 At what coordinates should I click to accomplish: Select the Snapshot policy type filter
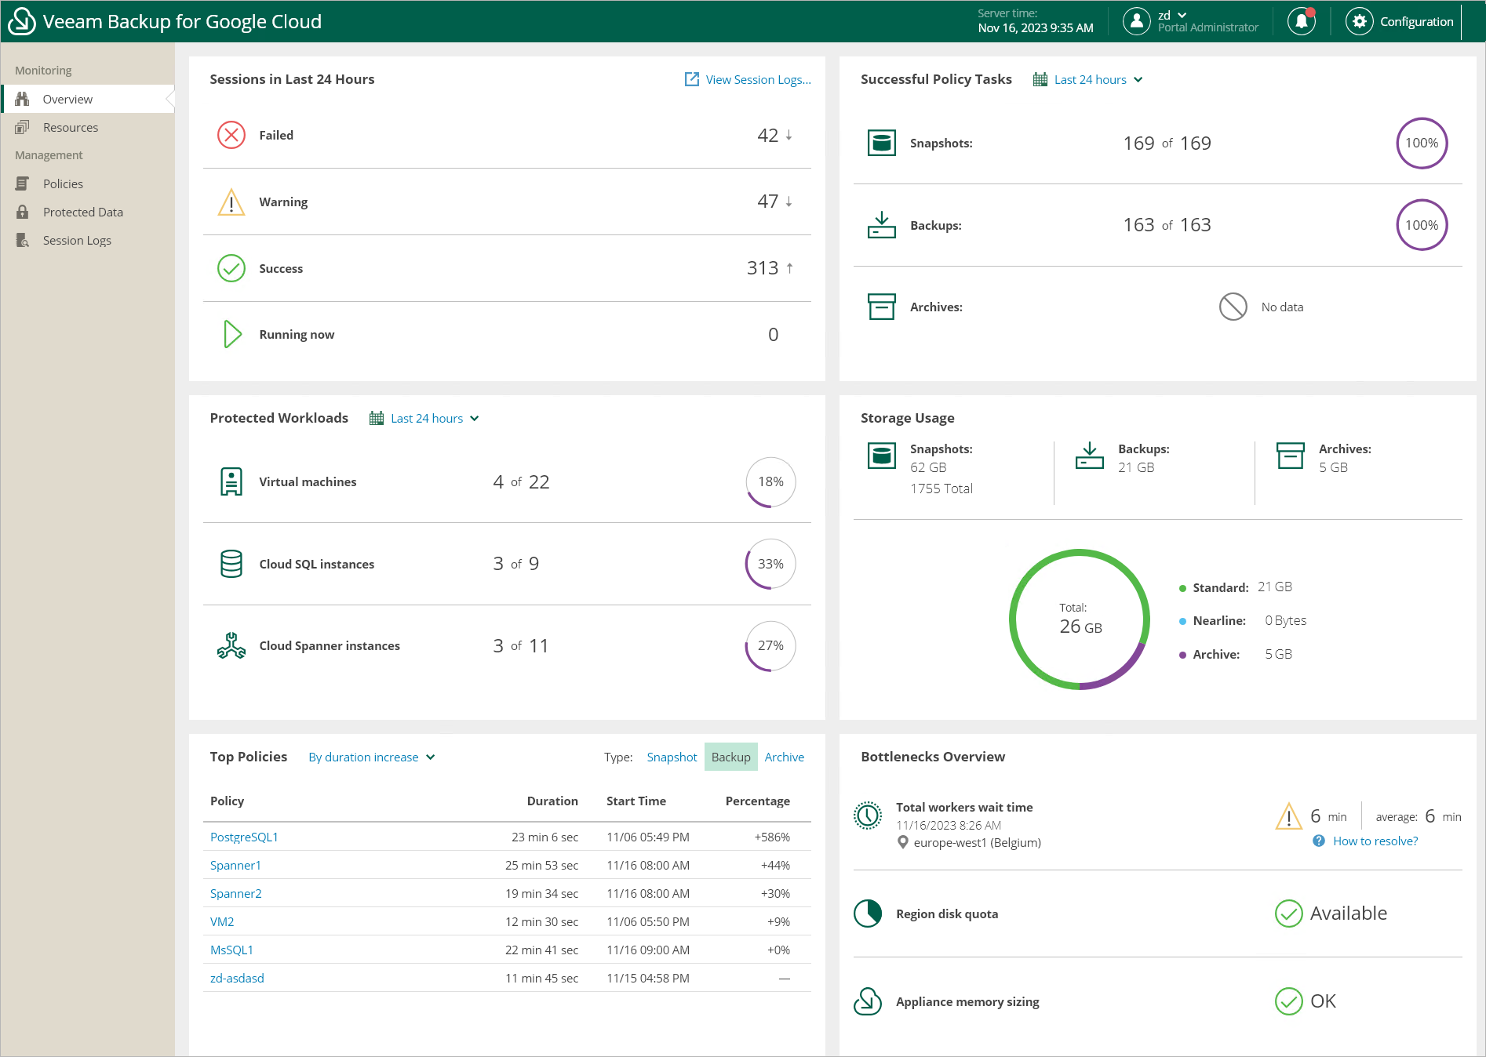coord(672,757)
